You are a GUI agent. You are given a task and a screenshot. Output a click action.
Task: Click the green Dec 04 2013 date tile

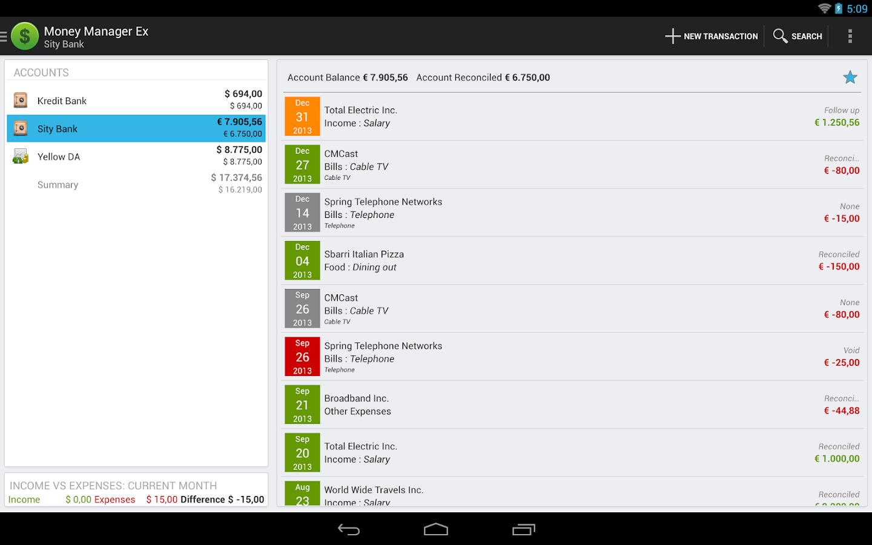[302, 261]
